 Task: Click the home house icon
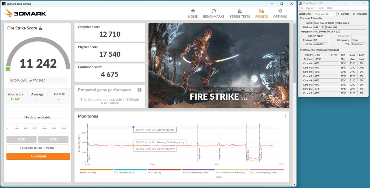click(193, 11)
